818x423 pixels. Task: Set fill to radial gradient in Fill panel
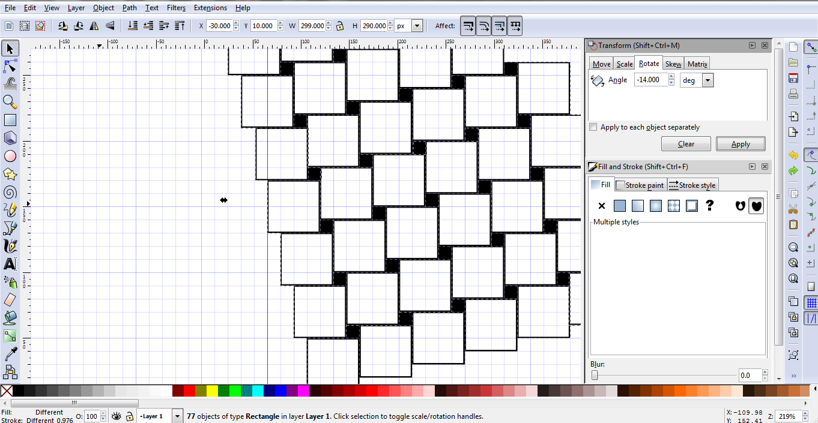[x=655, y=205]
